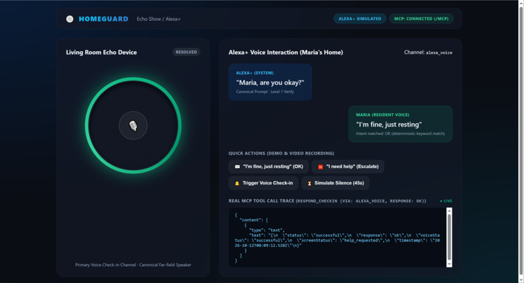Viewport: 524px width, 283px height.
Task: Click "Primary Voice Check-in Channel" footer text
Action: tap(133, 265)
